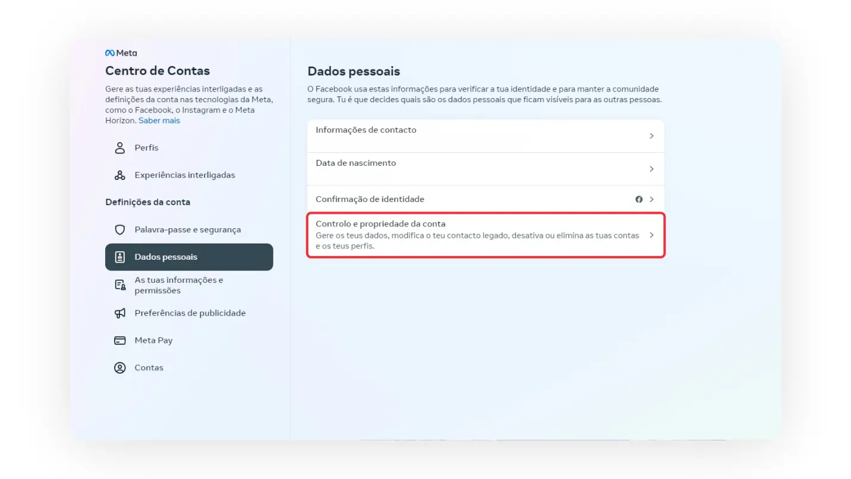Click the lock icon for As tuas informações e permissões
This screenshot has height=479, width=851.
click(x=120, y=285)
